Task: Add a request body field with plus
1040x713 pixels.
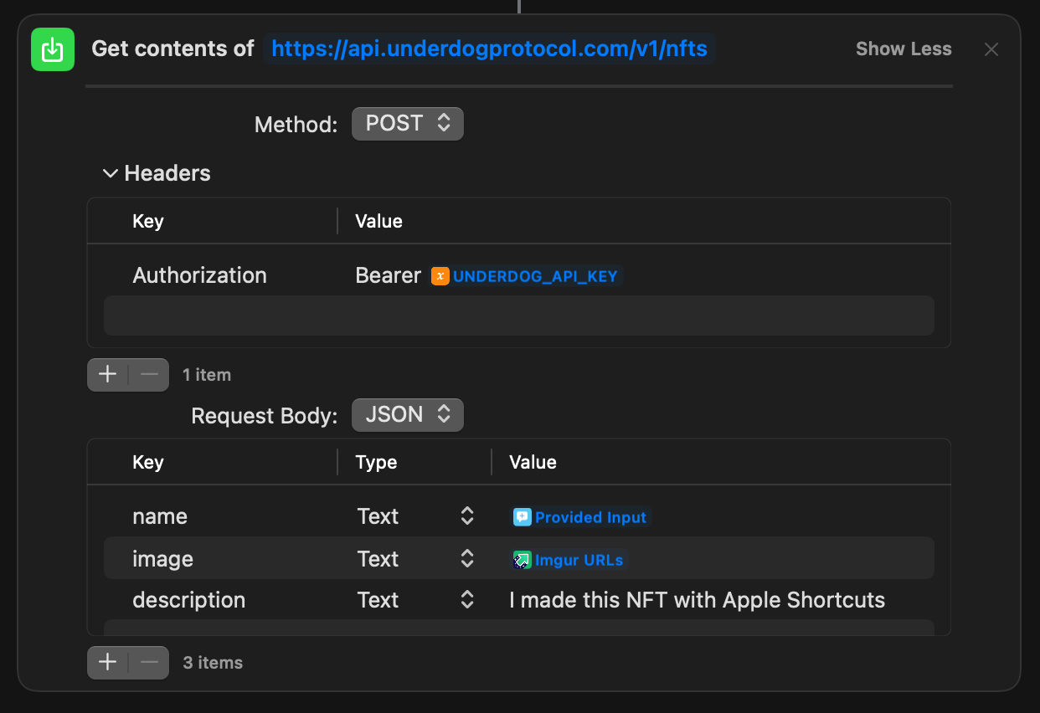Action: [x=108, y=663]
